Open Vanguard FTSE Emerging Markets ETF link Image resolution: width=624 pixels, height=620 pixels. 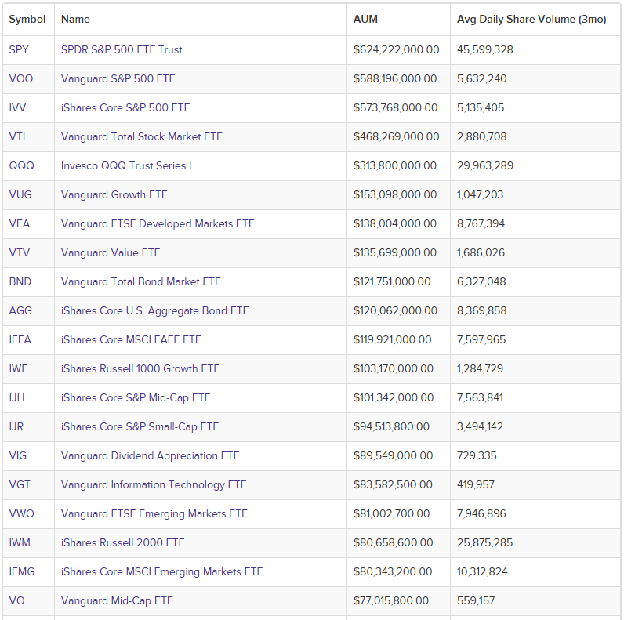(x=154, y=514)
